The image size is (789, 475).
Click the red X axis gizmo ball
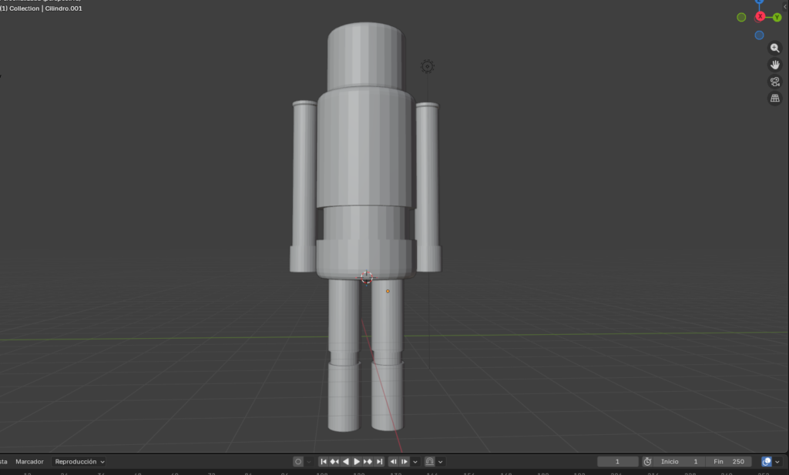click(x=760, y=17)
